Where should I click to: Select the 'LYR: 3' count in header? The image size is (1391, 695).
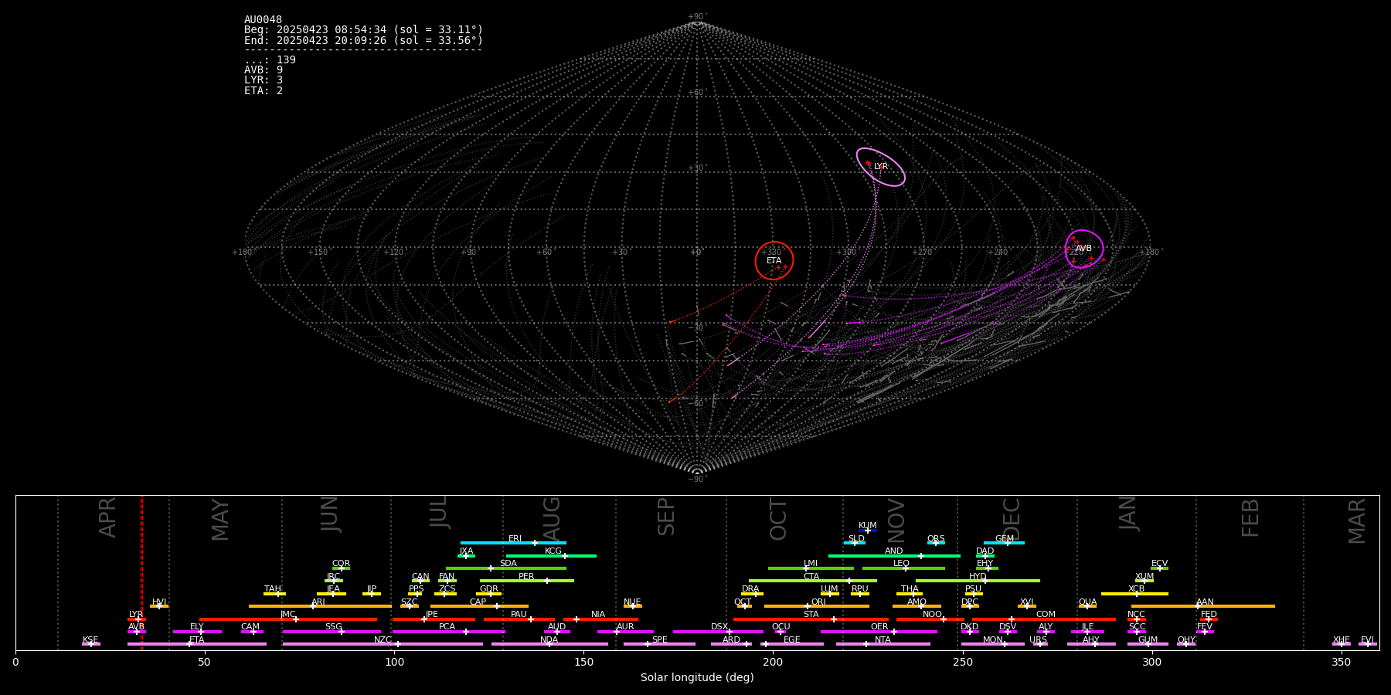click(264, 80)
